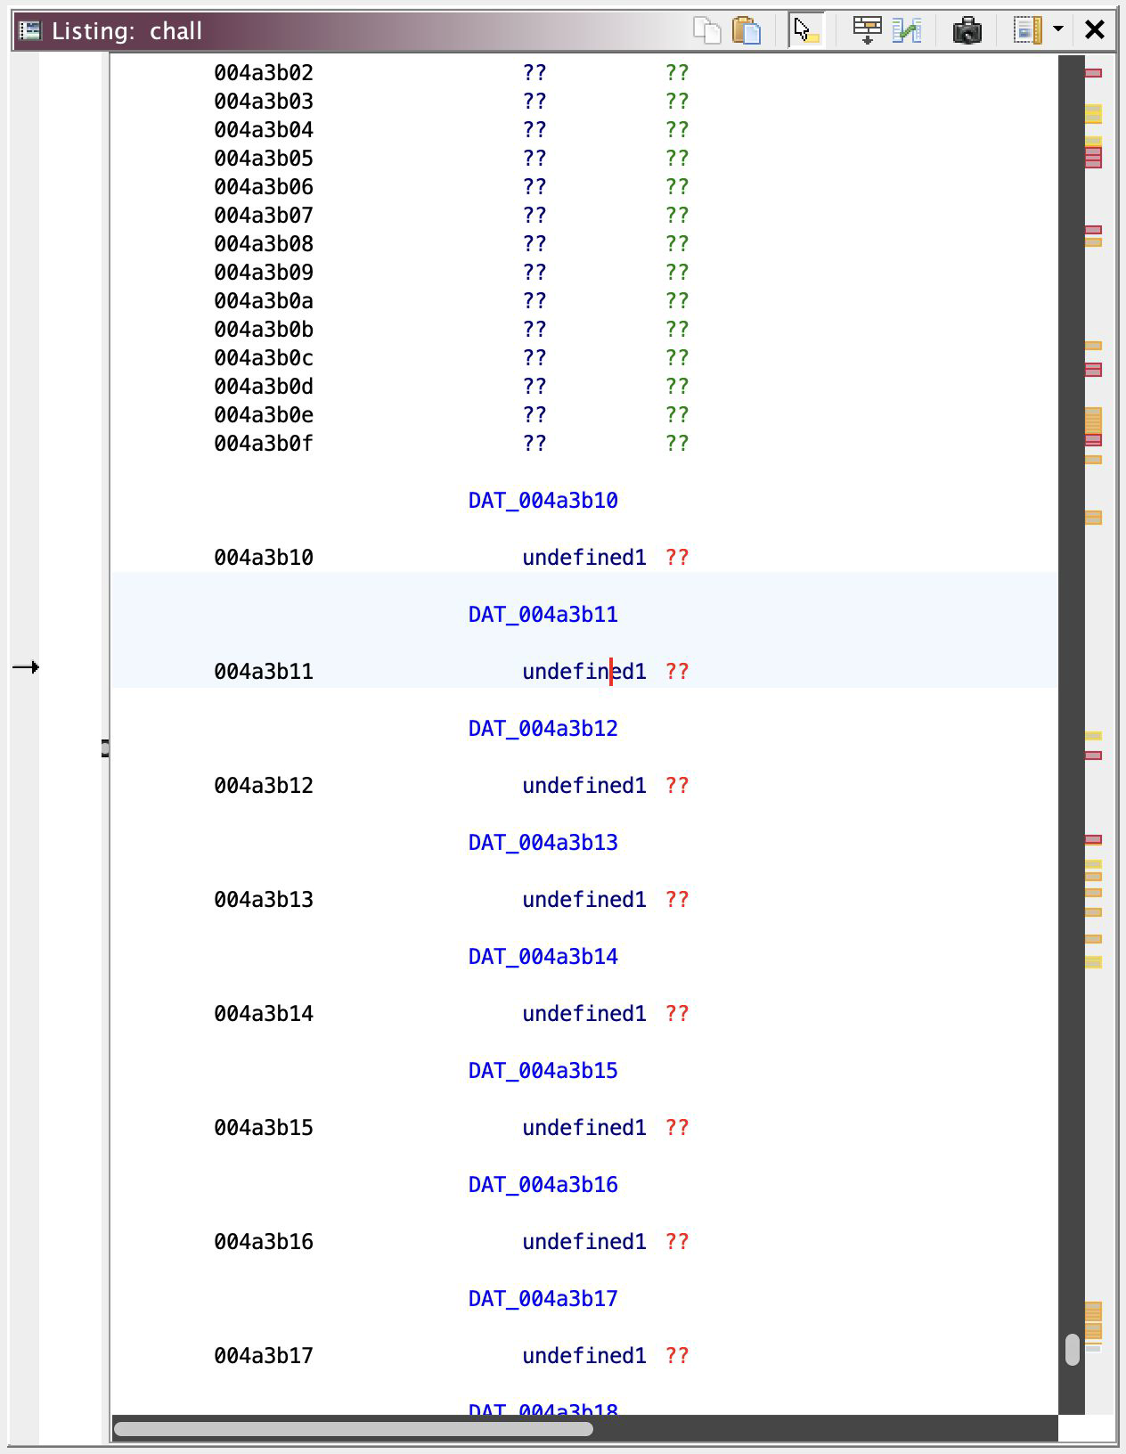Click undefined1 type at address 004a3b13
The width and height of the screenshot is (1126, 1454).
tap(583, 900)
